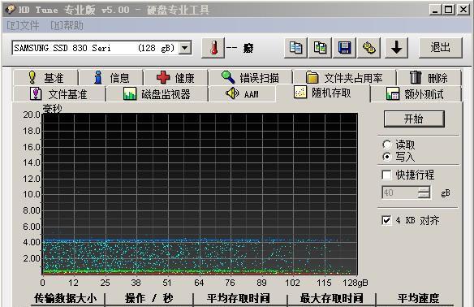474x307 pixels.
Task: Switch to the 错误扫描 tab
Action: (250, 78)
